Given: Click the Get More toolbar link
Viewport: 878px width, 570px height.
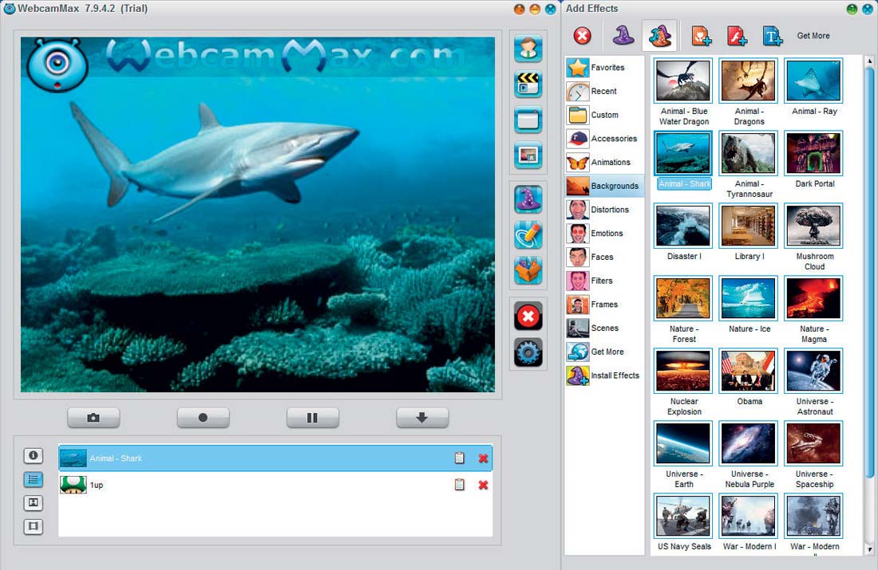Looking at the screenshot, I should pos(813,36).
